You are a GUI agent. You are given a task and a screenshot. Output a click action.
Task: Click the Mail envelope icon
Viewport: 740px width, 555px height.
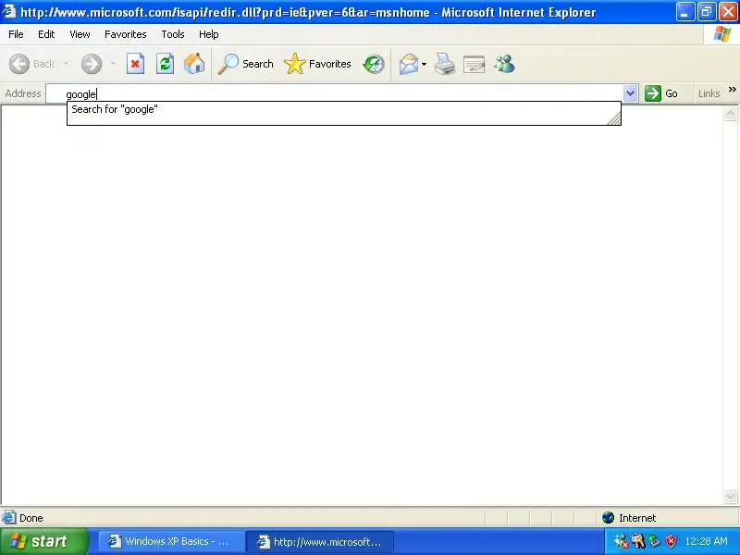pos(409,64)
